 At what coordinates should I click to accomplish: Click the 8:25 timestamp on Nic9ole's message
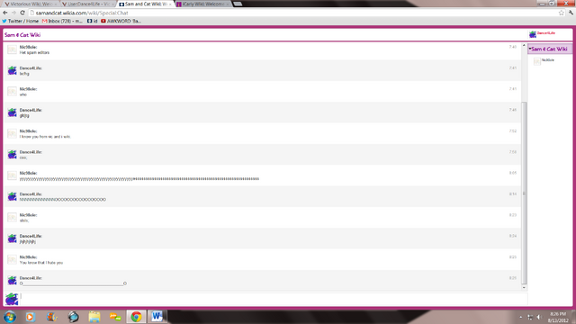click(x=513, y=257)
